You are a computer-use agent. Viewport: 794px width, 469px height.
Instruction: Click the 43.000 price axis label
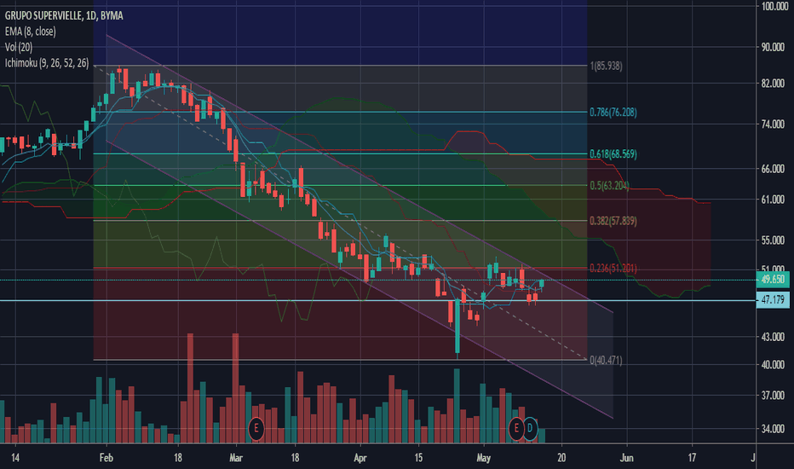pyautogui.click(x=773, y=337)
